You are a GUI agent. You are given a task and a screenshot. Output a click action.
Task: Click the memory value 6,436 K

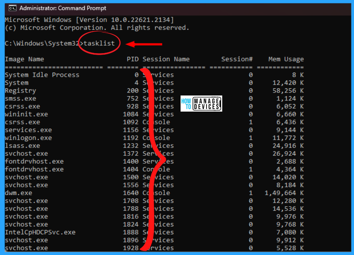point(290,122)
